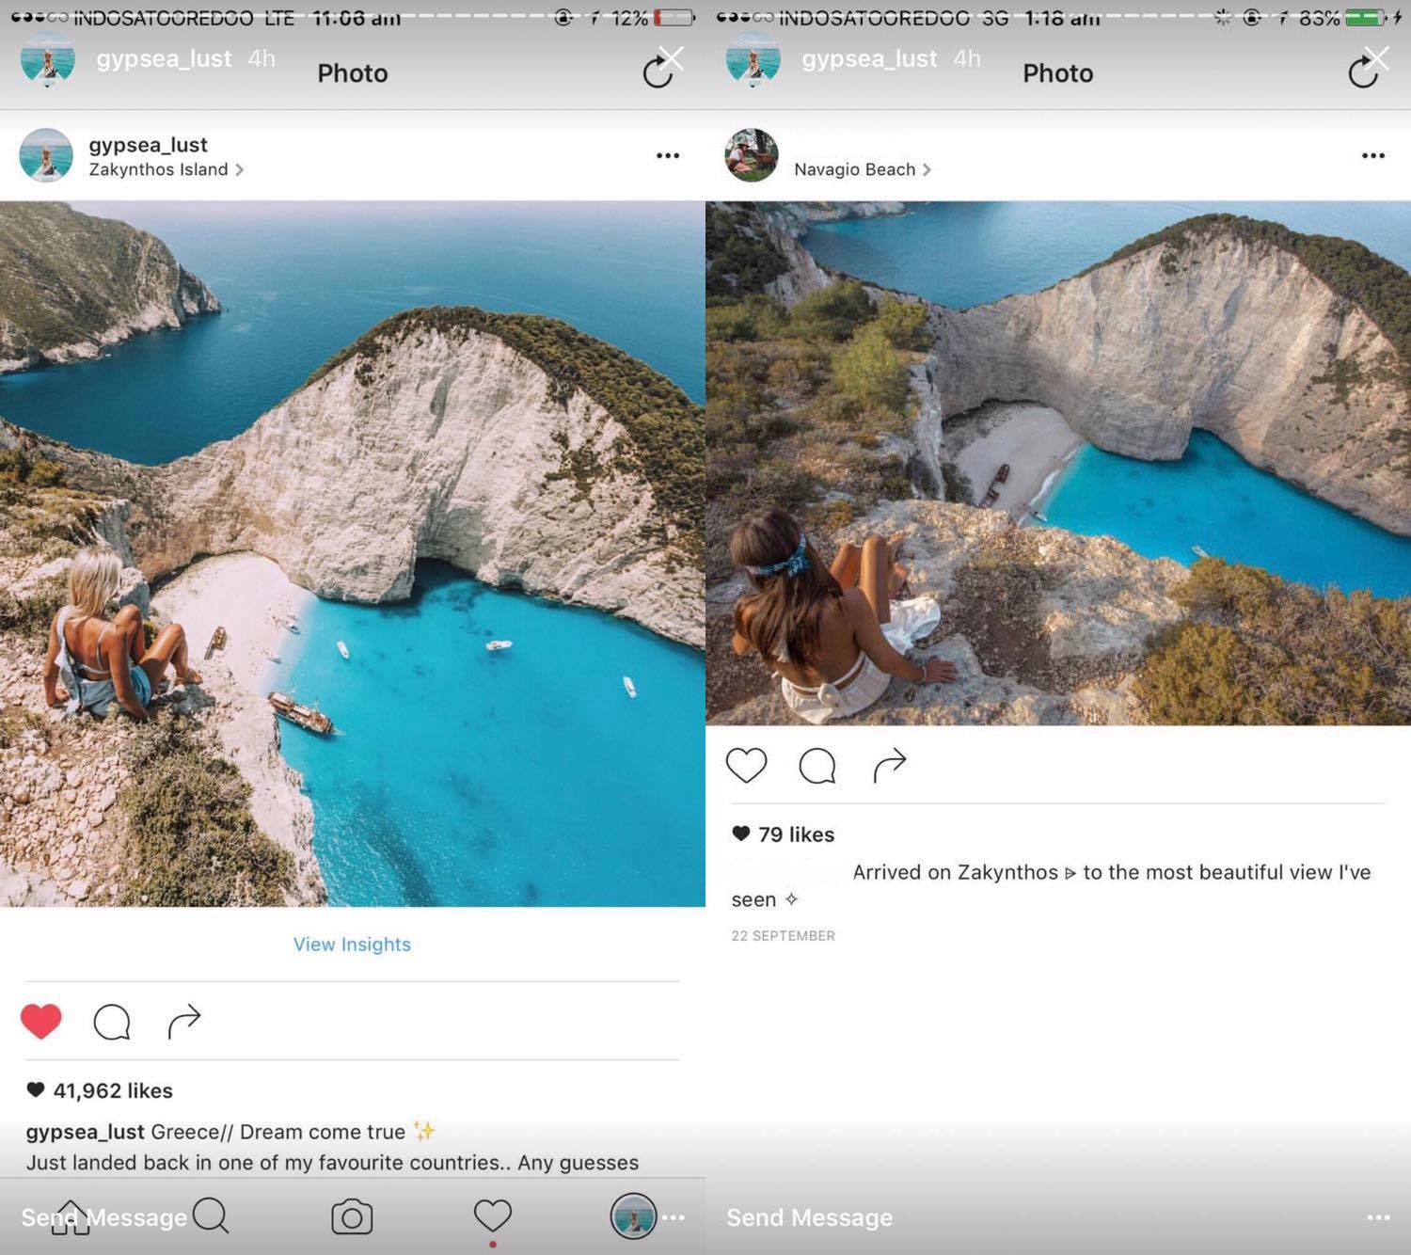Tap right Photo title in header
This screenshot has height=1255, width=1411.
tap(1058, 73)
